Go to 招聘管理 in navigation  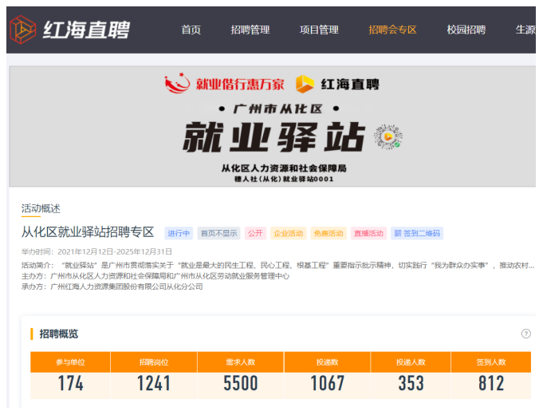coord(250,30)
